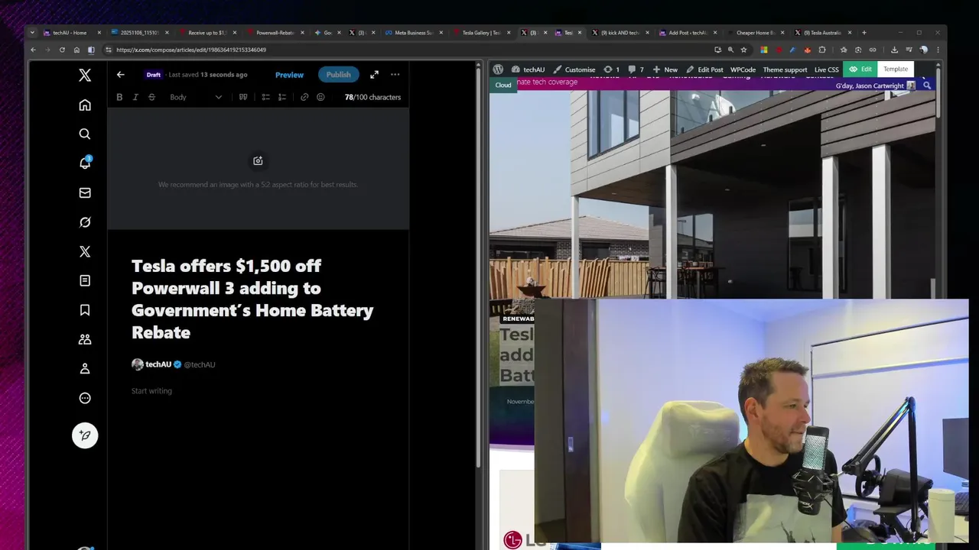
Task: Reload the page
Action: (x=62, y=50)
